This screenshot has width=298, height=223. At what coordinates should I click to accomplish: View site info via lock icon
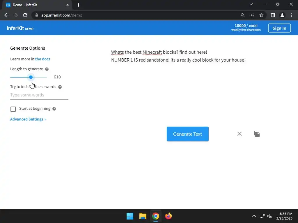click(37, 15)
